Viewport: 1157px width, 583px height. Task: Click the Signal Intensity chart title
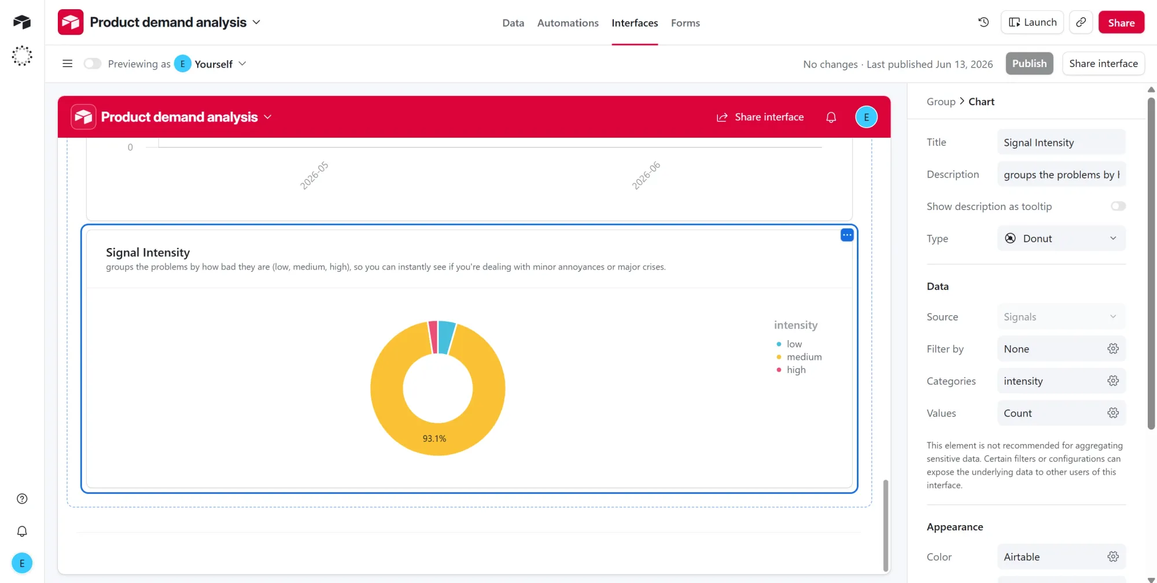(x=148, y=252)
